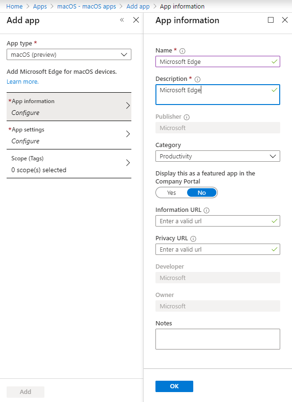Set featured app toggle to No
The image size is (292, 402).
tap(202, 192)
